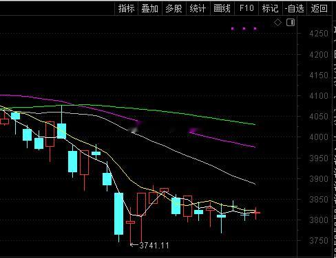Click the 4150 price axis label

pos(319,75)
